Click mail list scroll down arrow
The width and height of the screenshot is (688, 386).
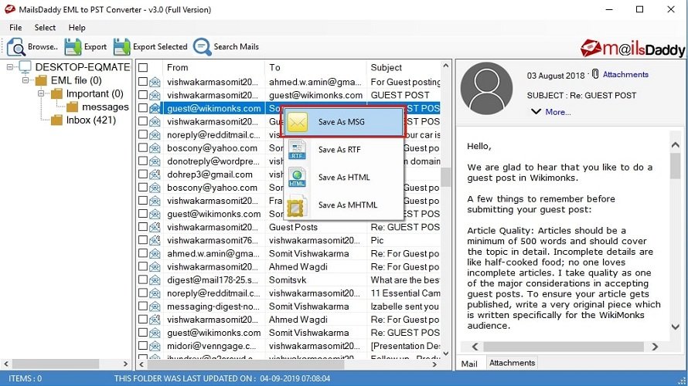pyautogui.click(x=446, y=353)
